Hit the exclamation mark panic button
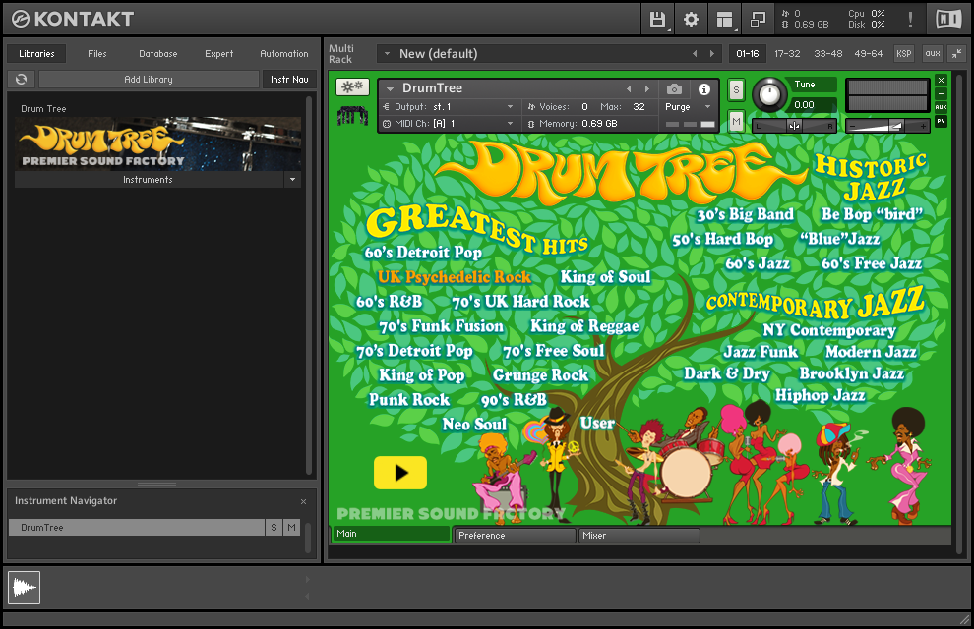This screenshot has height=629, width=974. 910,20
